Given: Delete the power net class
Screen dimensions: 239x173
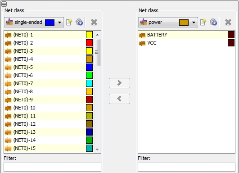Looking at the screenshot, I should [x=228, y=22].
